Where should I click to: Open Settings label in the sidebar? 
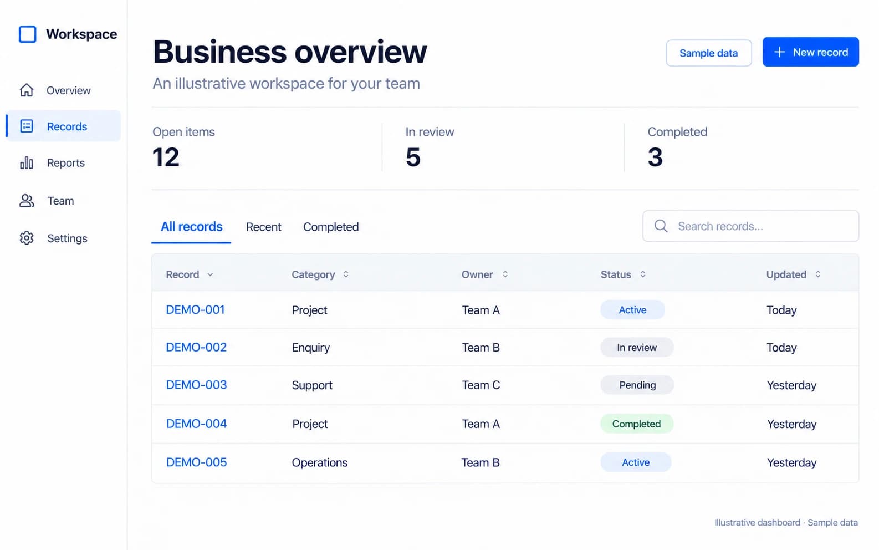(67, 238)
